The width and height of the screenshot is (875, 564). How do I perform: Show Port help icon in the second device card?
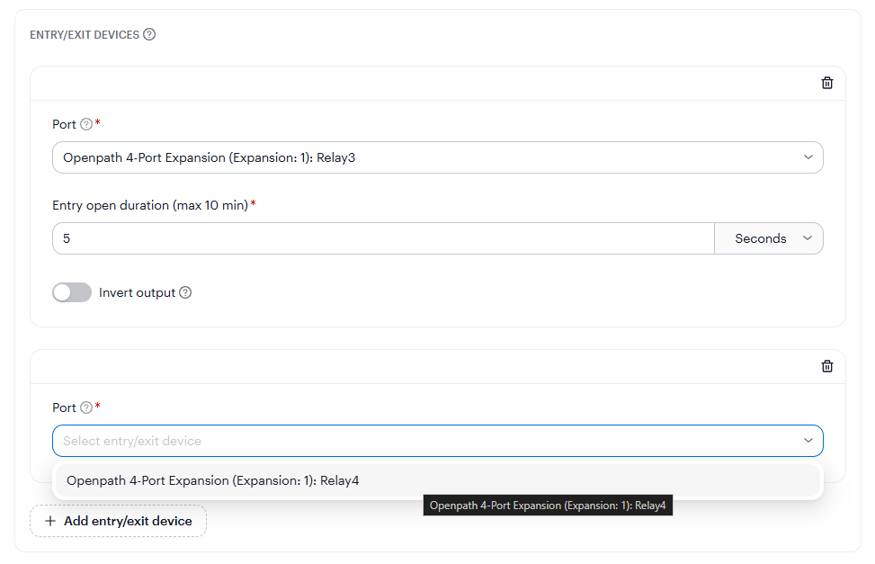(x=86, y=407)
